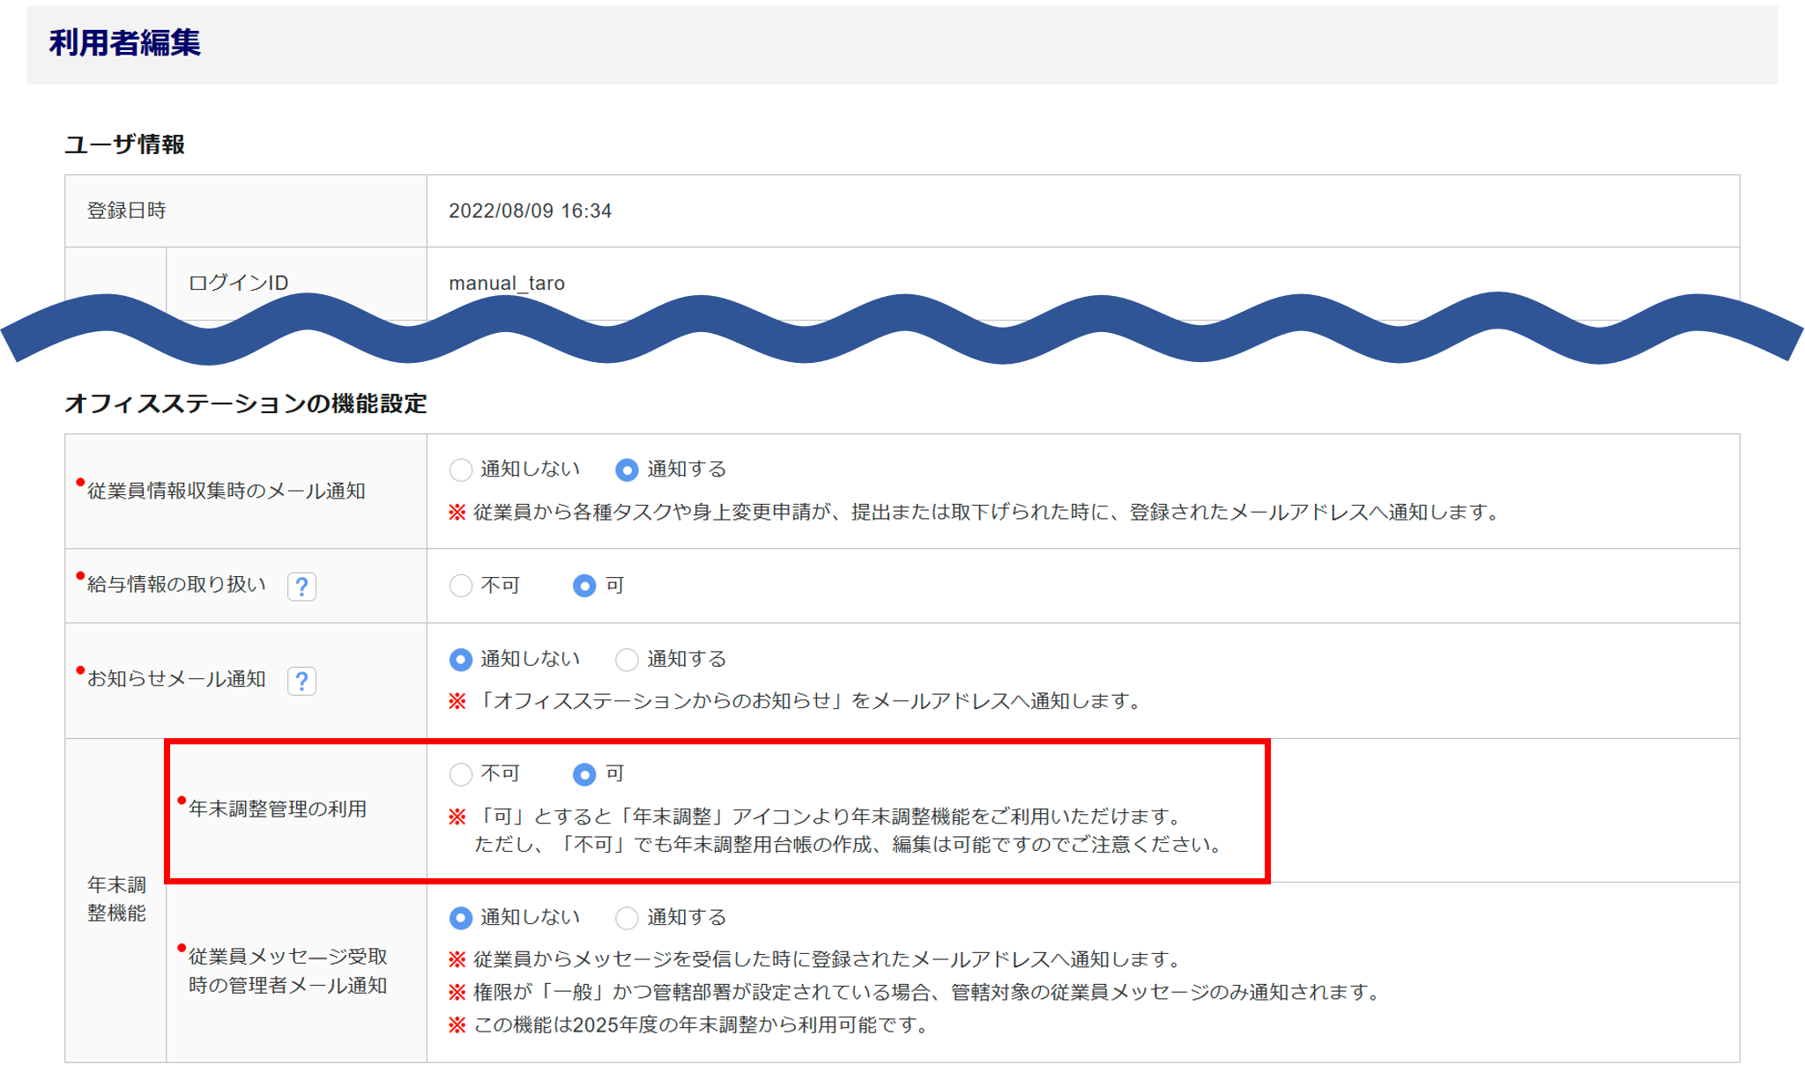Choose 通知しない for お知らせメール通知
Image resolution: width=1805 pixels, height=1087 pixels.
coord(461,660)
